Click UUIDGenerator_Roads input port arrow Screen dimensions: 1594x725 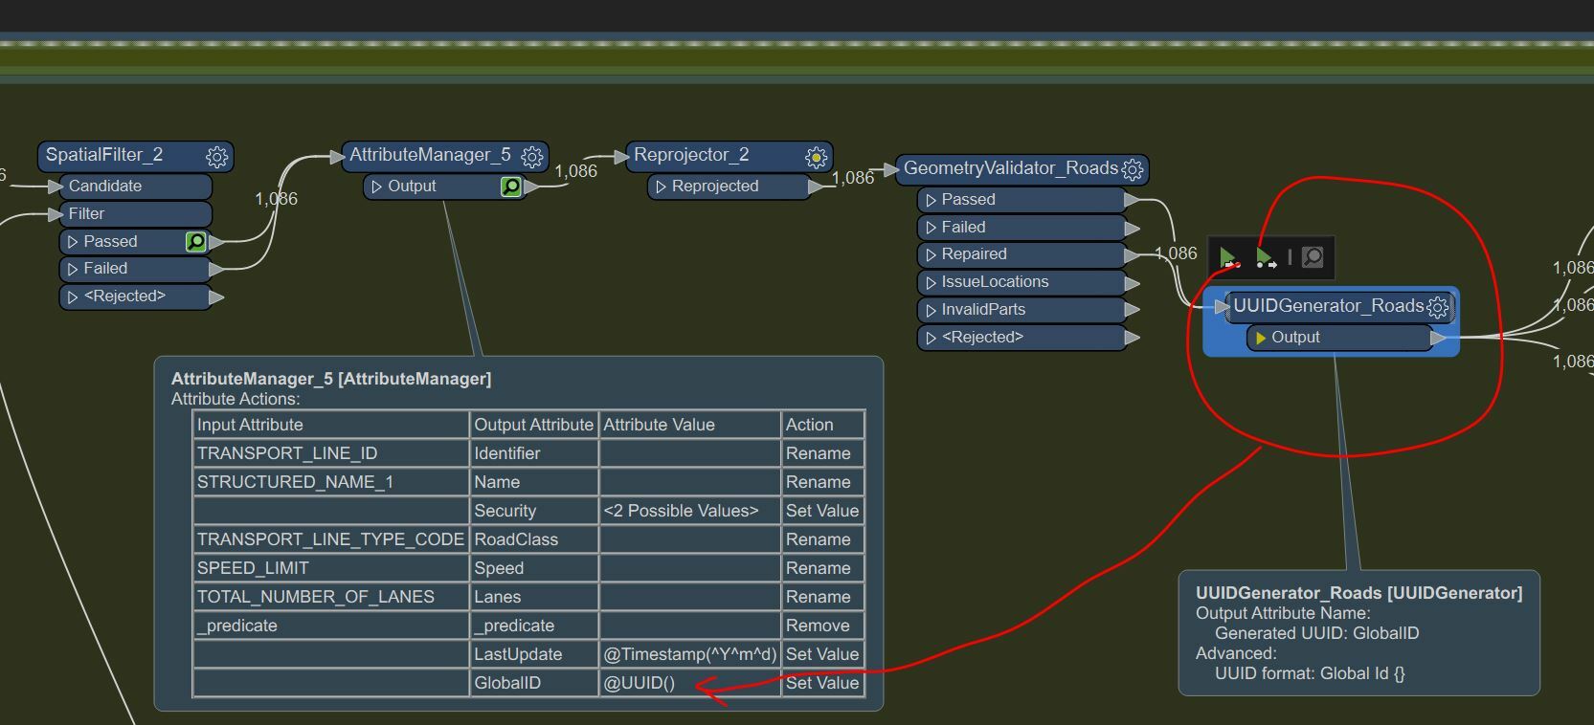point(1222,307)
